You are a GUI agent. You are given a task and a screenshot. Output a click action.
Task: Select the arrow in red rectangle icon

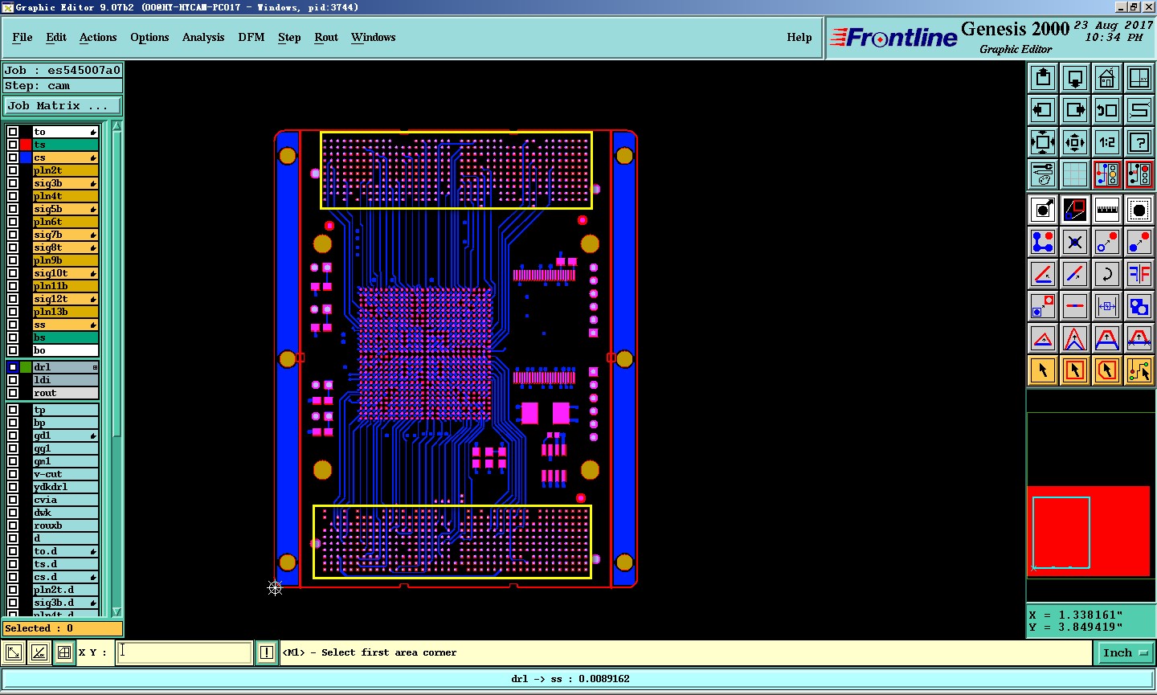click(1075, 370)
